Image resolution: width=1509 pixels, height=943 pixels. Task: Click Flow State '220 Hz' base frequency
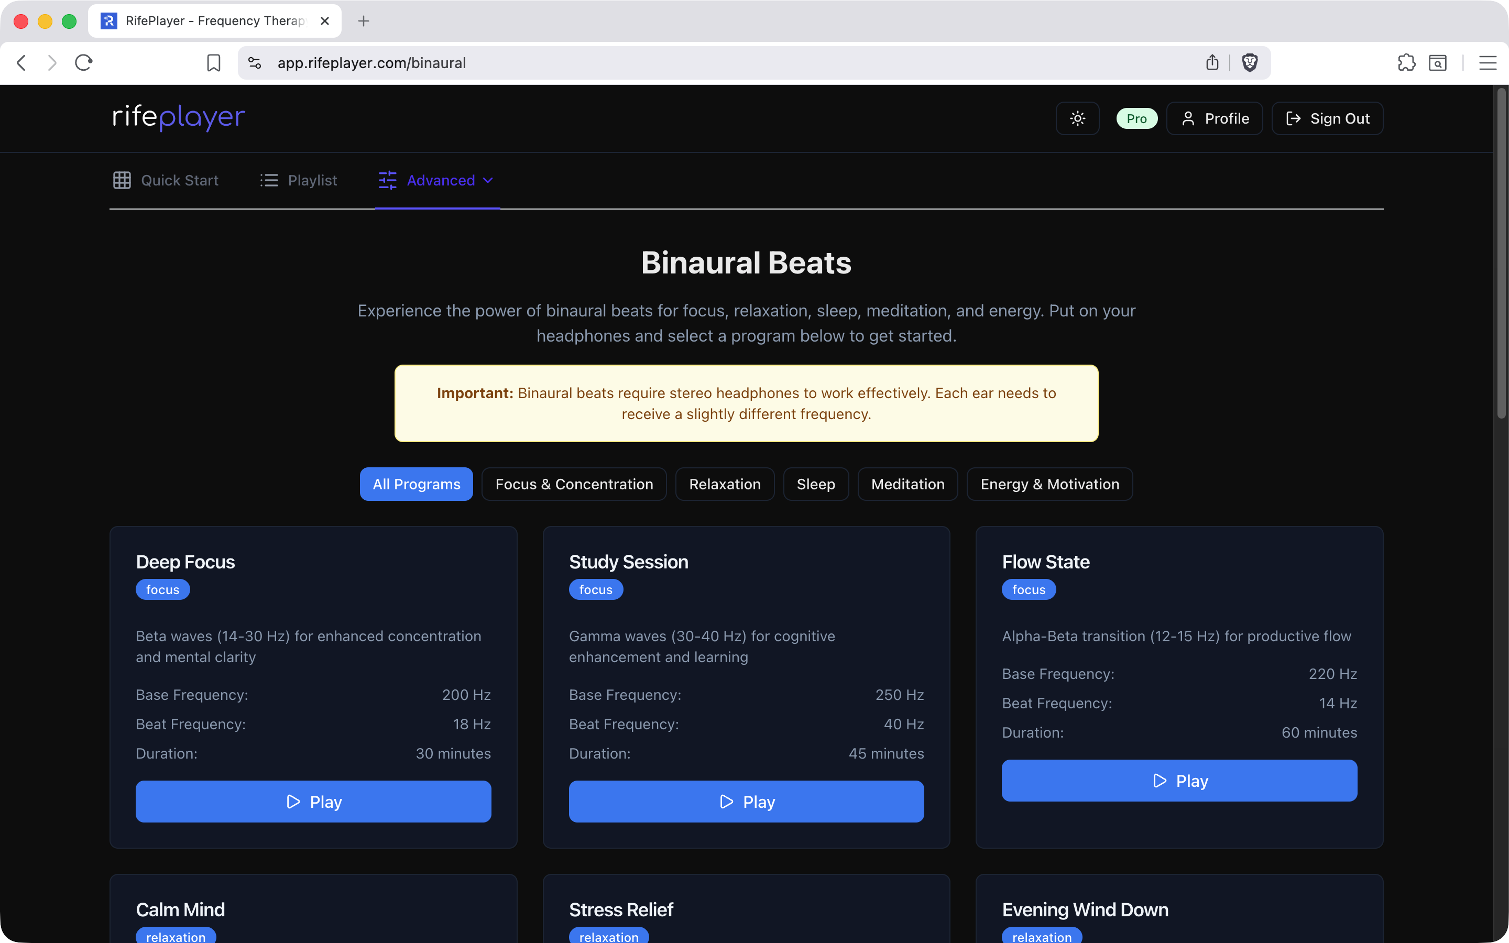[x=1333, y=674]
